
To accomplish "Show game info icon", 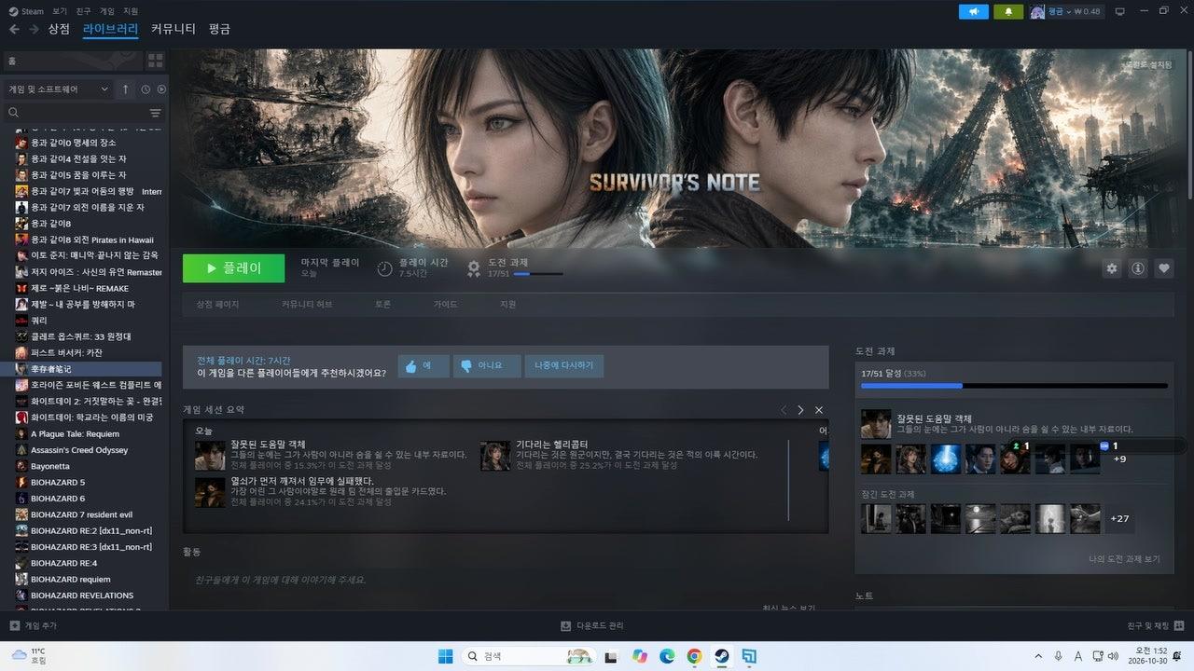I will (1137, 268).
